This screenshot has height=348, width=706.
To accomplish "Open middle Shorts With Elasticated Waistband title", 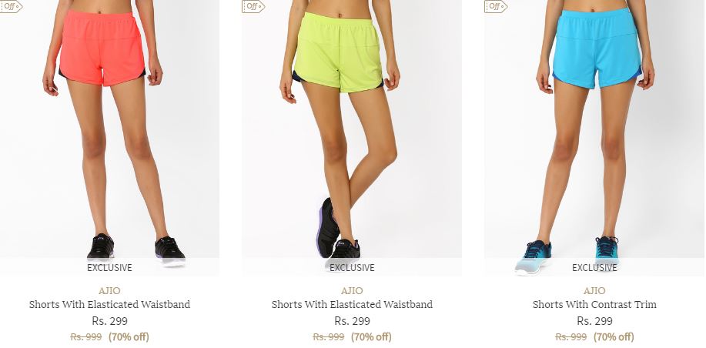I will coord(352,304).
